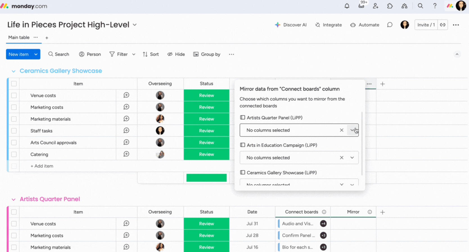Image resolution: width=469 pixels, height=252 pixels.
Task: Click the Mirror column info icon
Action: (370, 212)
